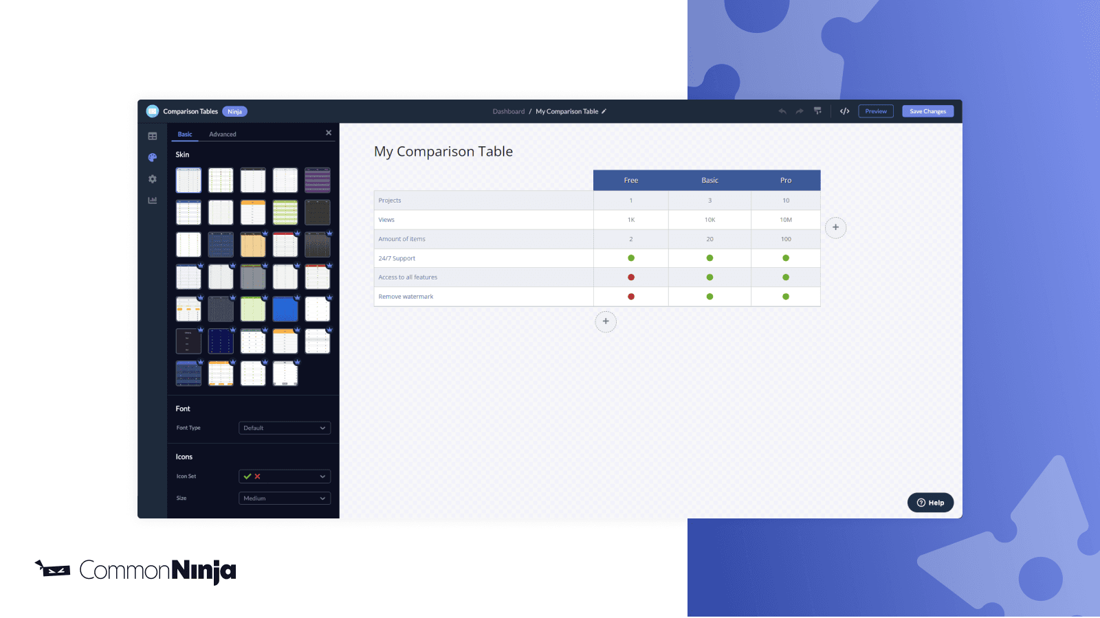
Task: Edit table name with pencil icon
Action: coord(604,111)
